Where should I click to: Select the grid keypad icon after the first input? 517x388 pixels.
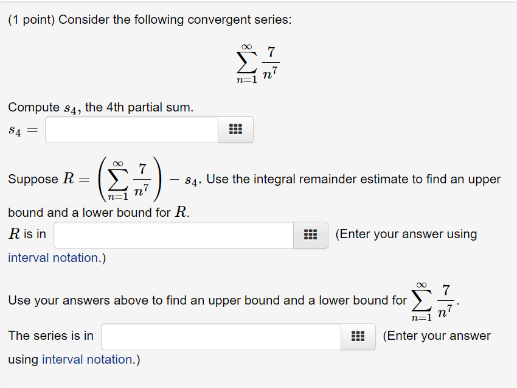click(235, 129)
